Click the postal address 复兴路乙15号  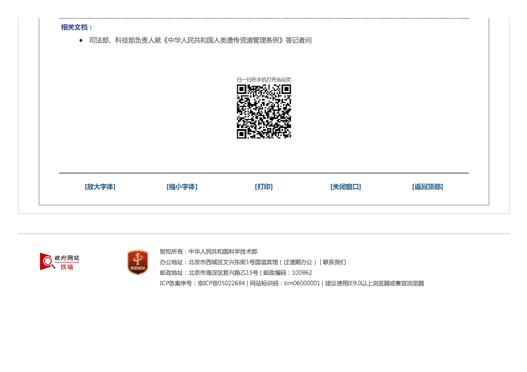209,273
